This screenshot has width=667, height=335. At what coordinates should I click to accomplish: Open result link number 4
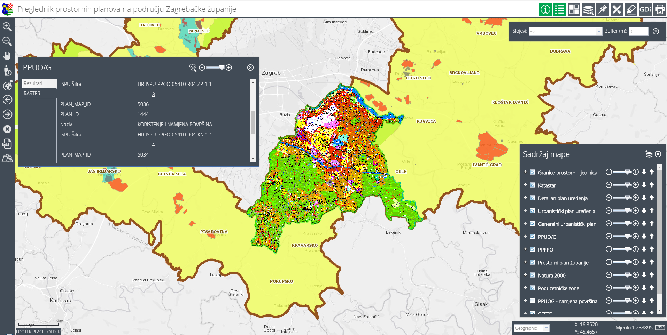tap(153, 145)
